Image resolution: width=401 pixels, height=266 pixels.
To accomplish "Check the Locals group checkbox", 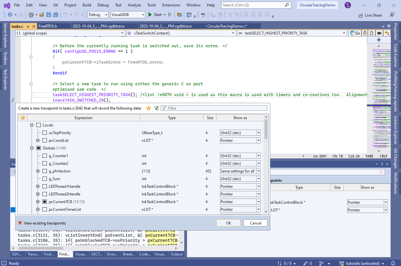I will coord(39,125).
